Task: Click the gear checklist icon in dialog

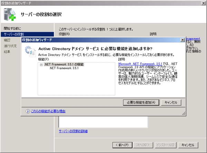Action: pos(30,51)
